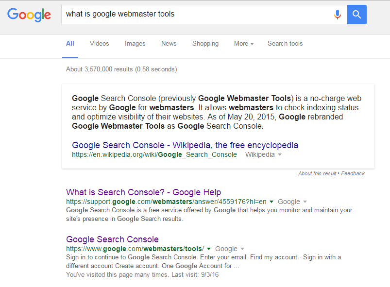The image size is (390, 287).
Task: Expand green arrow beside webmasters/tools URL
Action: pyautogui.click(x=209, y=249)
